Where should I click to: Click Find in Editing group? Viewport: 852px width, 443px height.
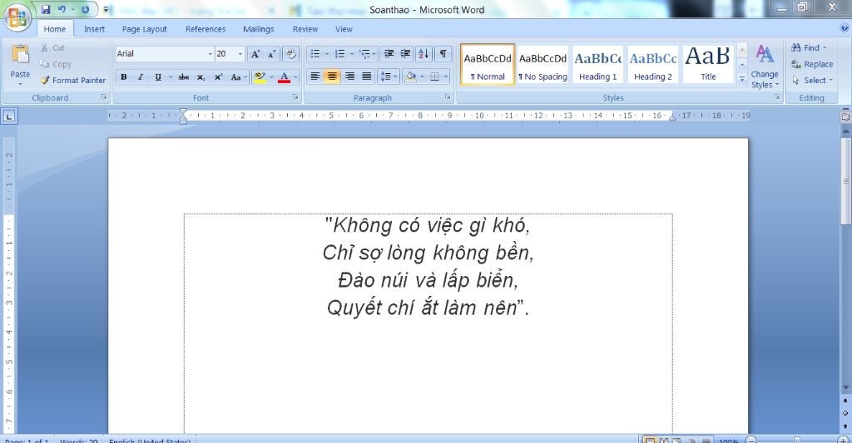809,47
